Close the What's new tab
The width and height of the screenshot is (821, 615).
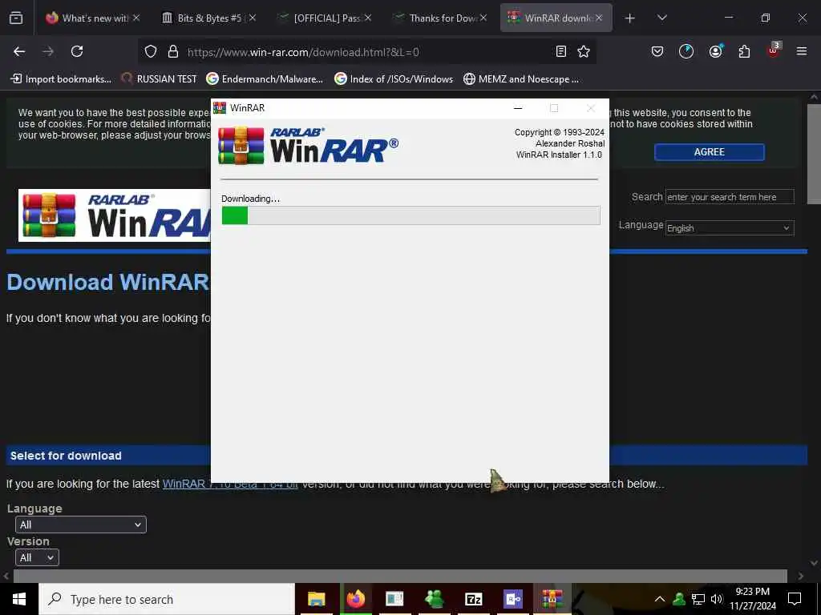(136, 18)
